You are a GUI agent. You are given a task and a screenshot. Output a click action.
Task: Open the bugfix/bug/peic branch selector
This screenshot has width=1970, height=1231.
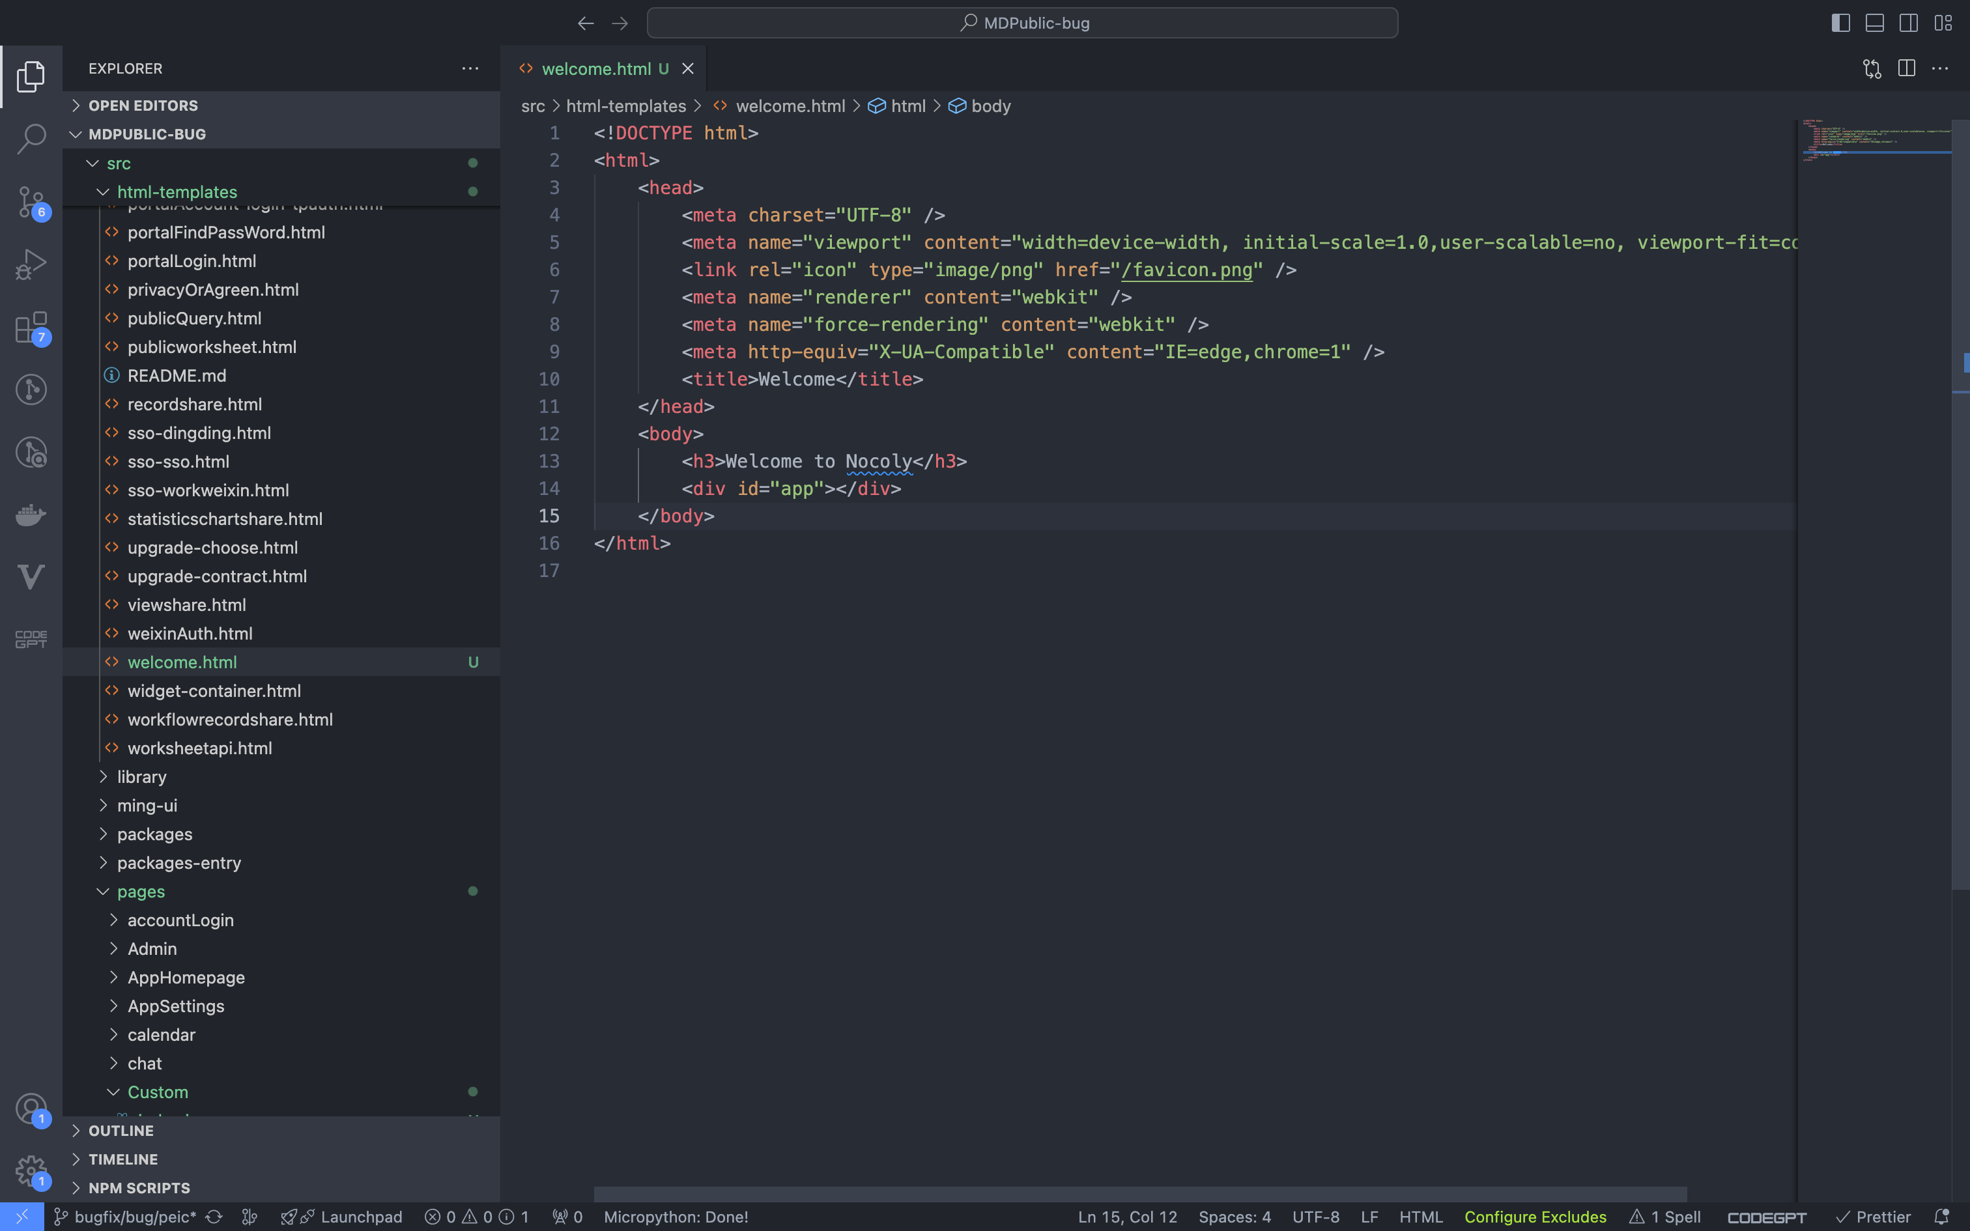coord(125,1217)
